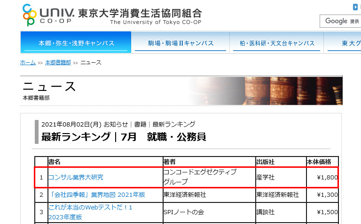Open the partially visible 東大 tab
This screenshot has width=361, height=224.
coord(343,43)
